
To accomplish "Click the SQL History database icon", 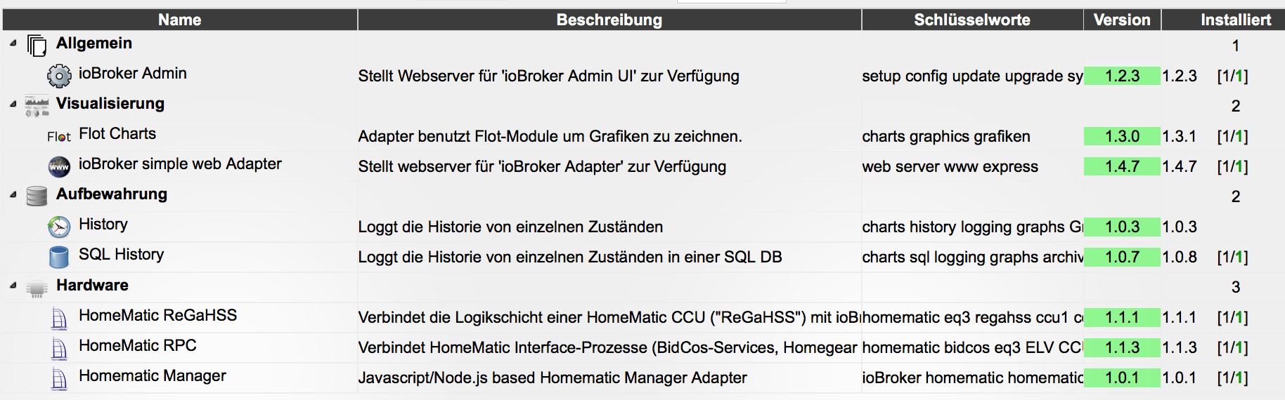I will click(x=59, y=257).
